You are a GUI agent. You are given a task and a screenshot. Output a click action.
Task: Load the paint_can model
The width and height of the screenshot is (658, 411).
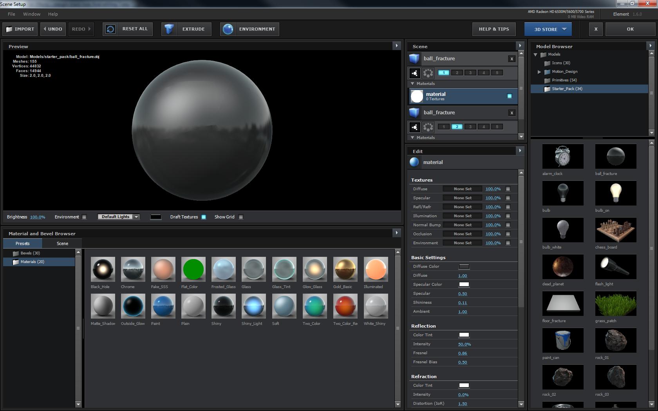point(563,340)
